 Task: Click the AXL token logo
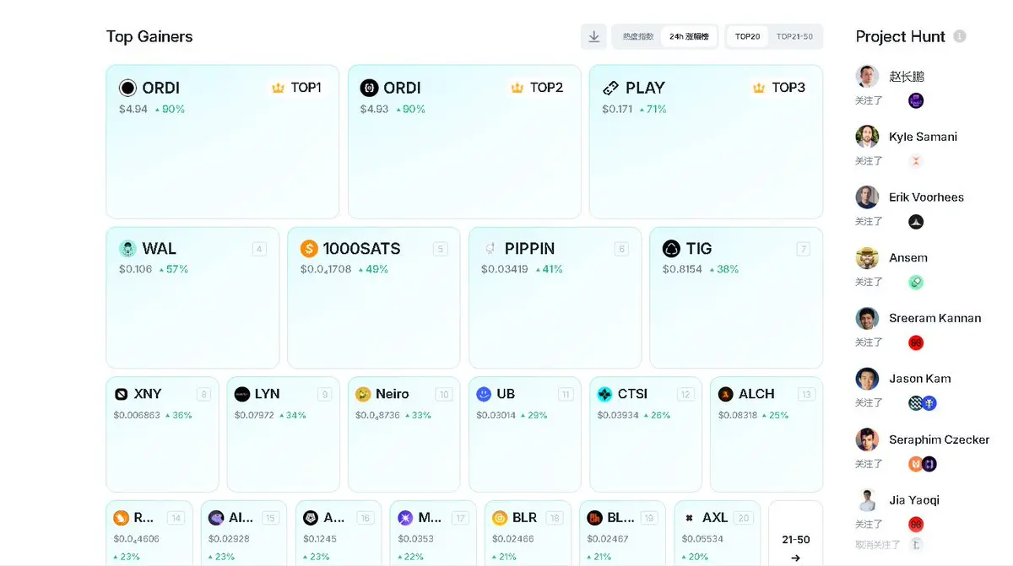pyautogui.click(x=689, y=518)
